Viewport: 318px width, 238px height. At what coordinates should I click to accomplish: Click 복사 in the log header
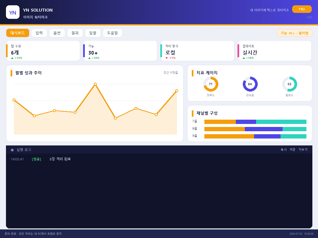pos(284,149)
